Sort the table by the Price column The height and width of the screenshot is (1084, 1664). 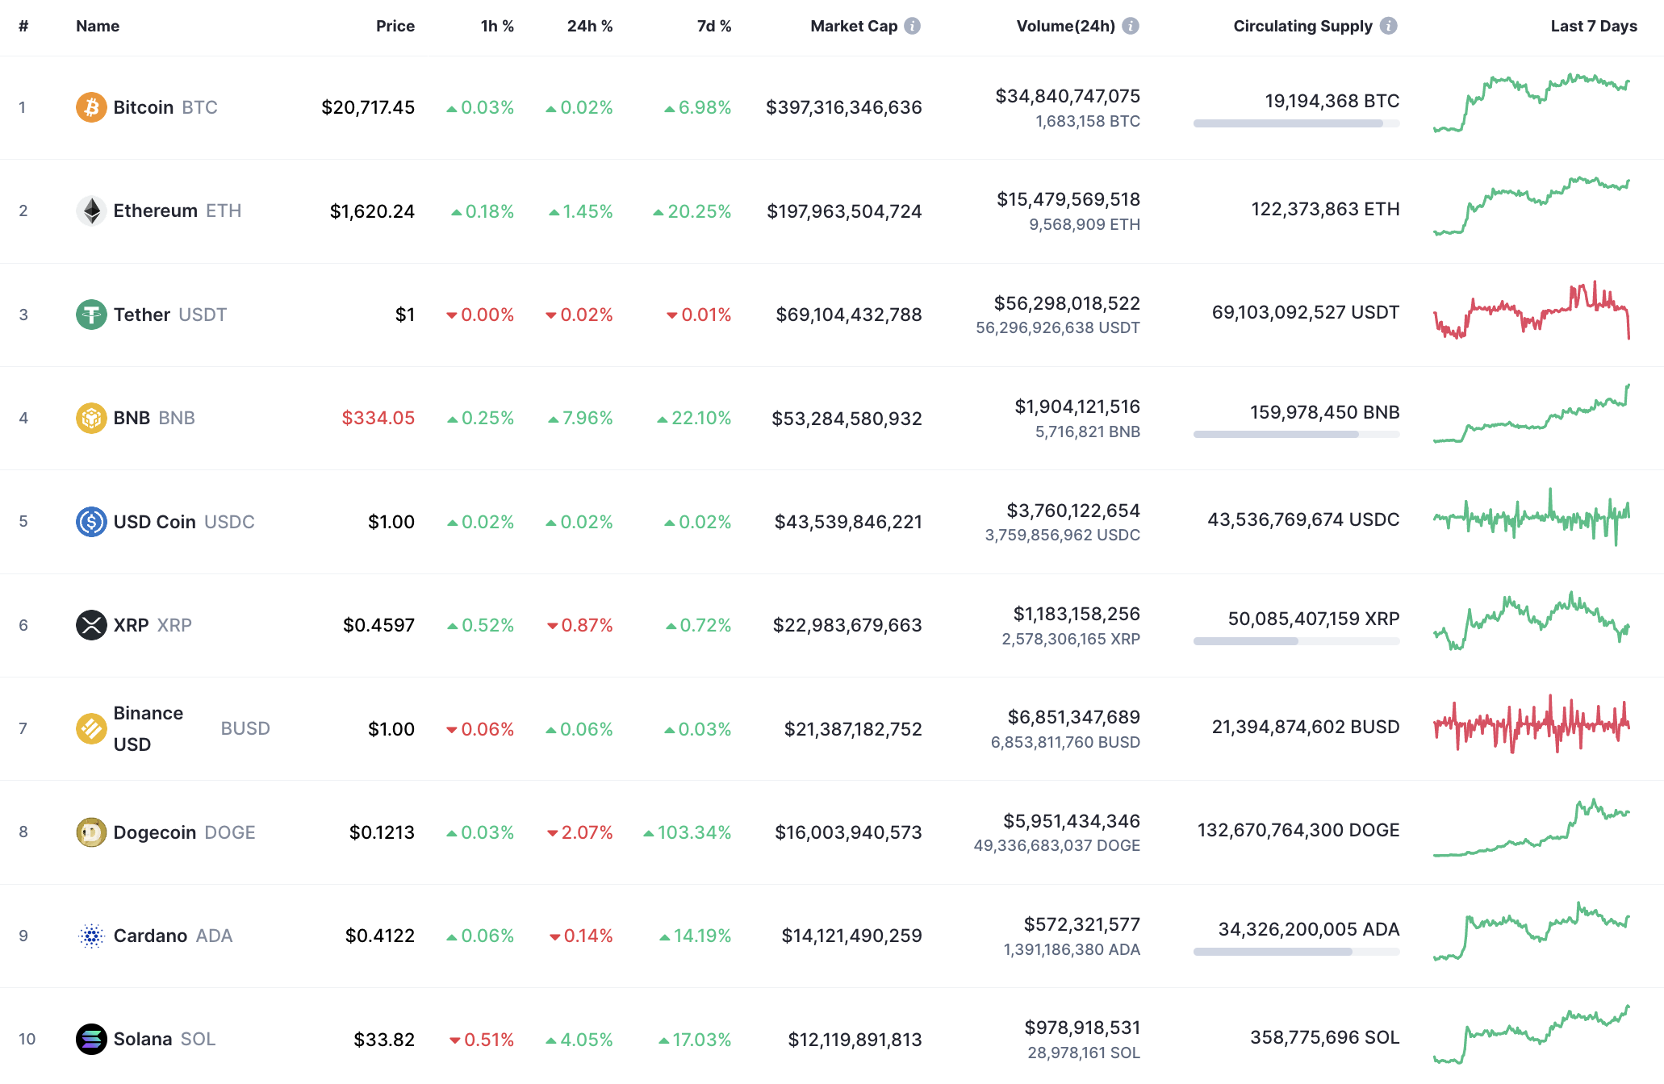tap(395, 25)
